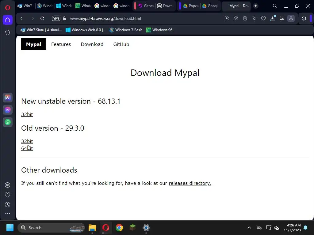Viewport: 314px width, 235px height.
Task: Go back to previous page
Action: (x=22, y=18)
